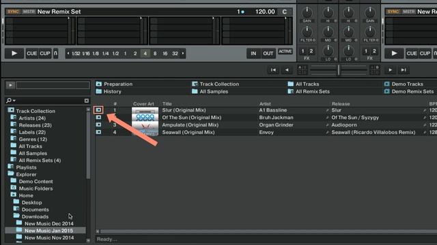The width and height of the screenshot is (437, 245).
Task: Click cover art of Slur track
Action: pyautogui.click(x=145, y=110)
